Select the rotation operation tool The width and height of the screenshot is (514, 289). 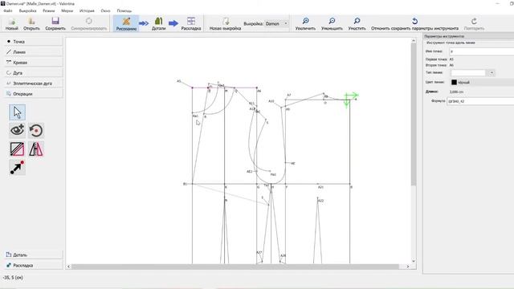pos(35,130)
